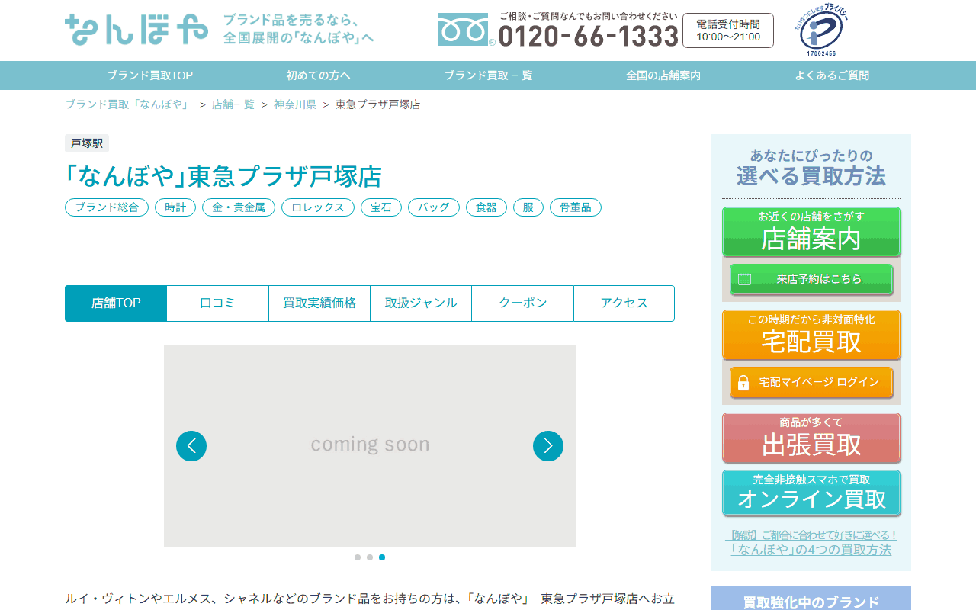Image resolution: width=976 pixels, height=610 pixels.
Task: Click the バッグ category tag
Action: 434,207
